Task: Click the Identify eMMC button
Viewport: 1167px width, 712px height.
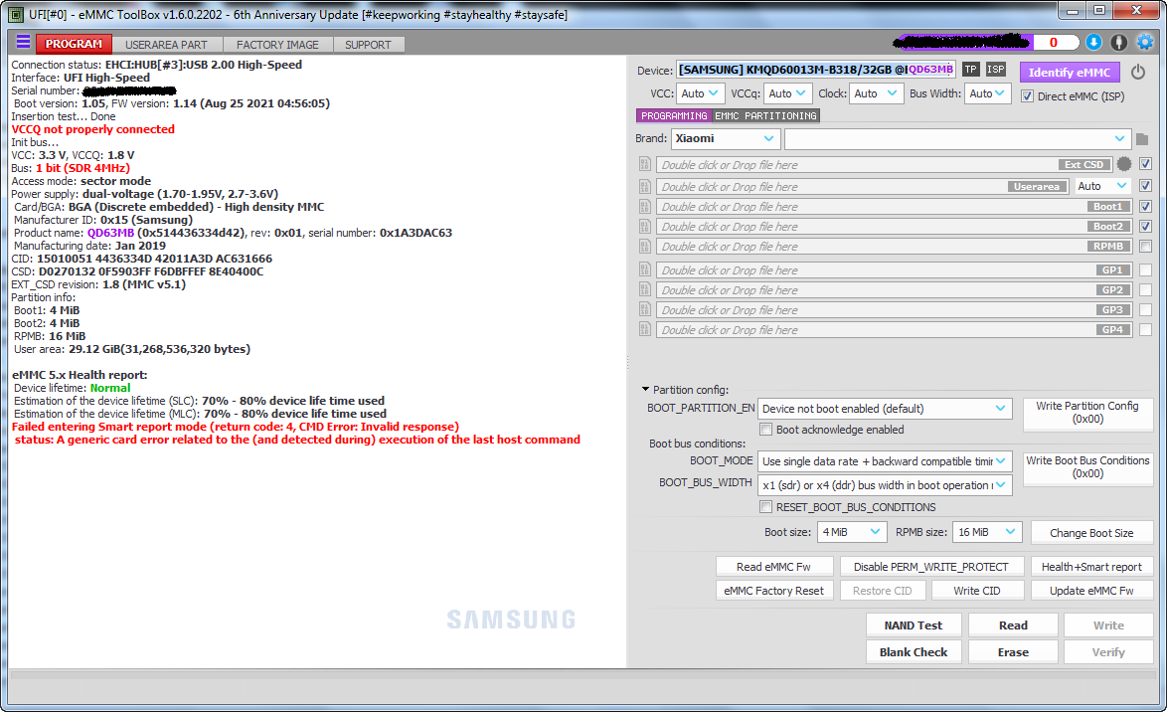Action: (1070, 73)
